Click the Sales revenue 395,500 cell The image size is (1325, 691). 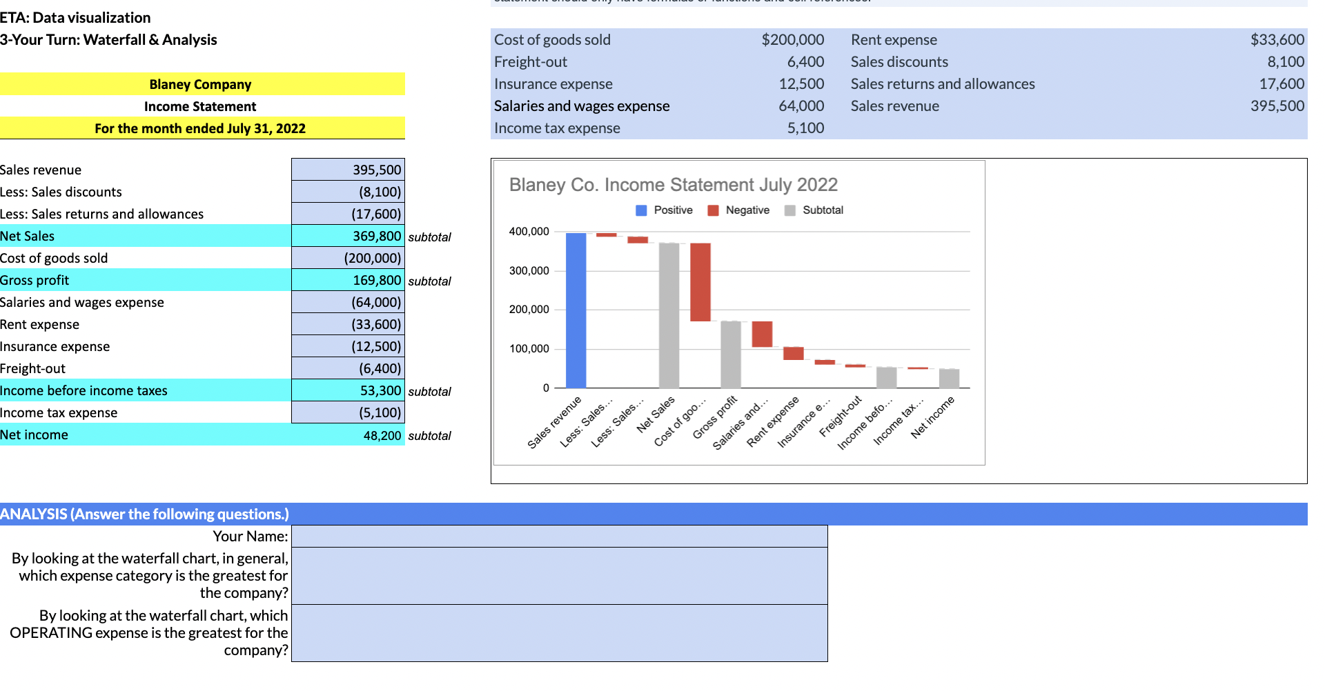(348, 170)
